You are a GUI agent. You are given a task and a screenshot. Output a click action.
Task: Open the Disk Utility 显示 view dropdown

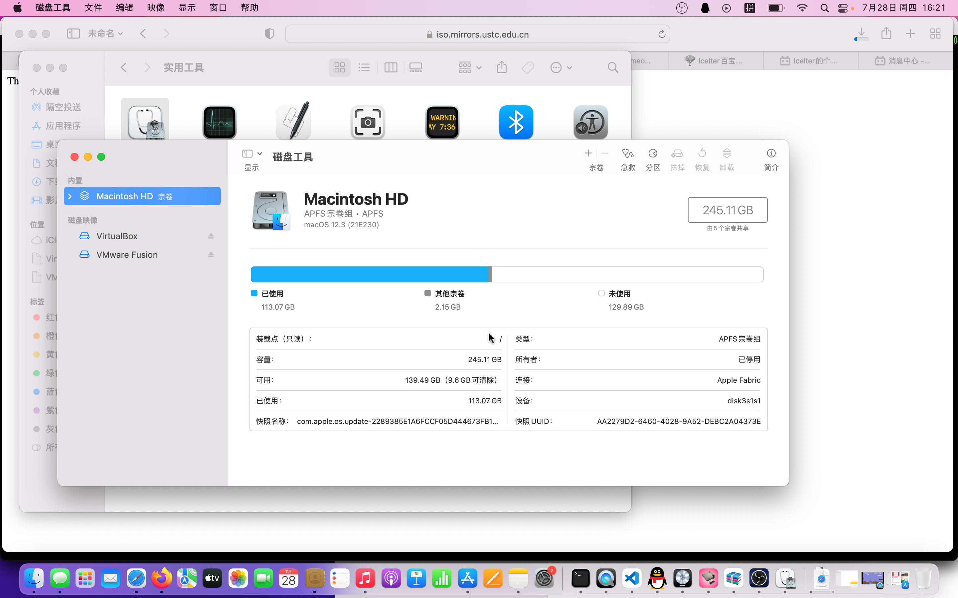252,153
